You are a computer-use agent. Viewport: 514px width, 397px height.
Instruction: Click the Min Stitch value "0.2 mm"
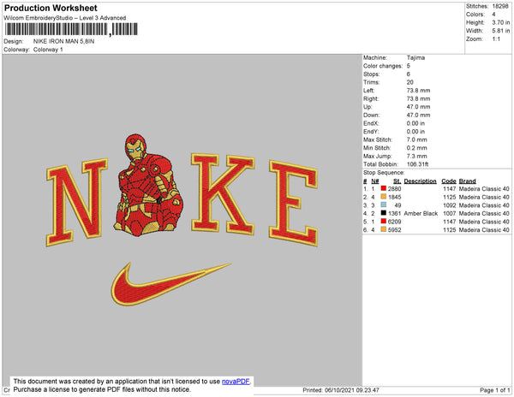tap(416, 148)
